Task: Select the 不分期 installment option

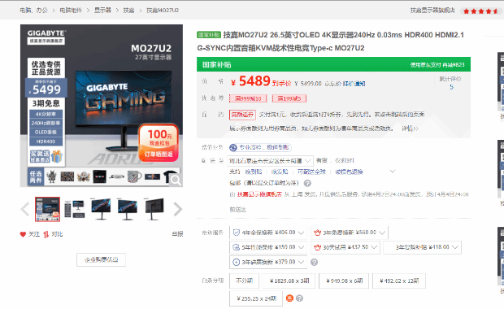Action: pos(245,281)
